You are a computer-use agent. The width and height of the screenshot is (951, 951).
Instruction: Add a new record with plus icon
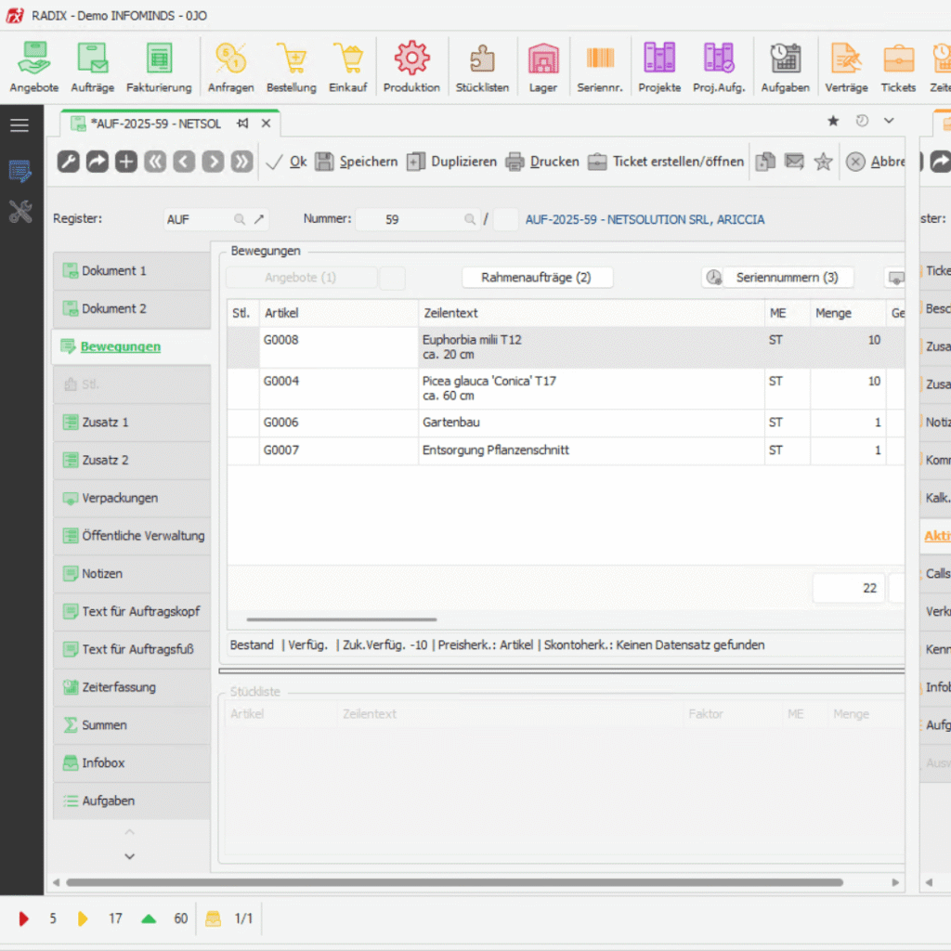(126, 162)
